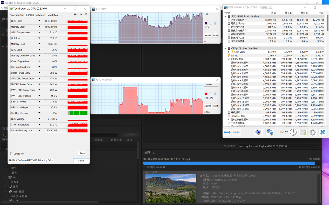
Task: Enable the Log to file checkbox
Action: pos(12,154)
